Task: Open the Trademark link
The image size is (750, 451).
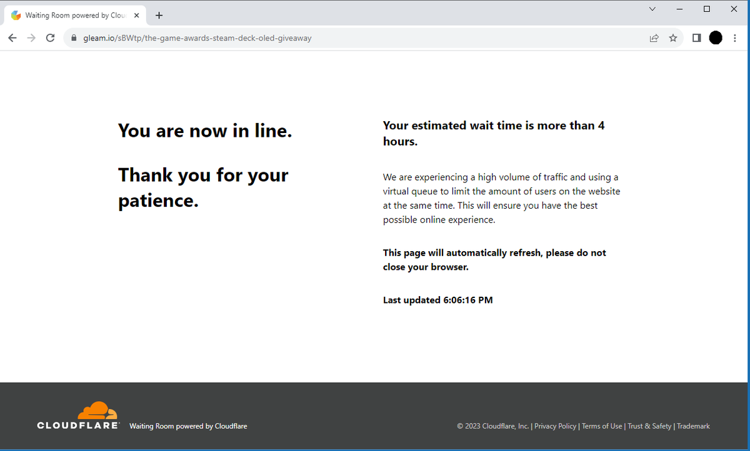Action: [693, 426]
